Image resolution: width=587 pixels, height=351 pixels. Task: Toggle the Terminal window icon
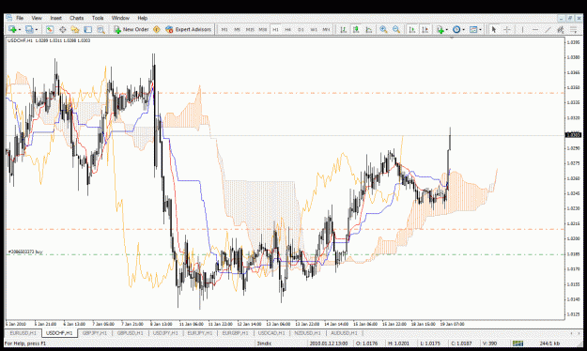pos(88,29)
